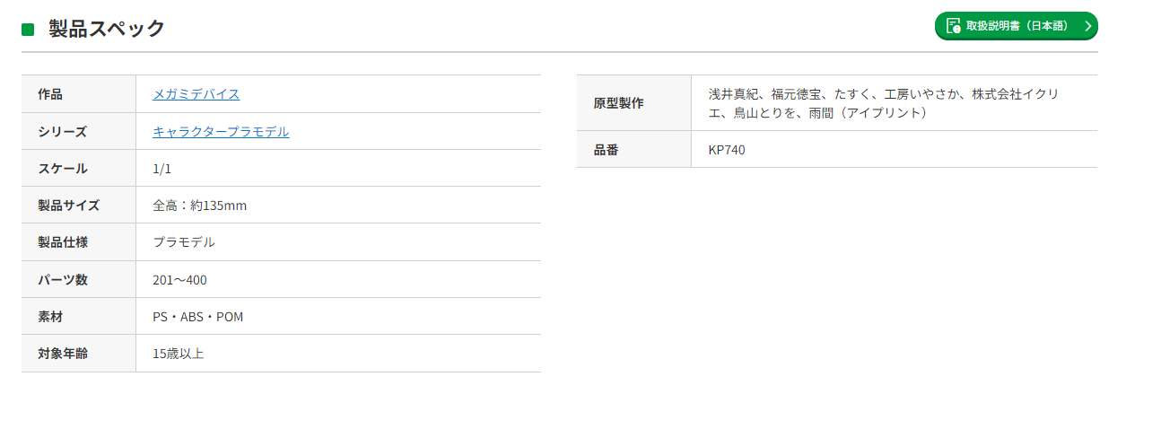This screenshot has width=1161, height=429.
Task: Open the メガミデバイス link
Action: pyautogui.click(x=196, y=94)
